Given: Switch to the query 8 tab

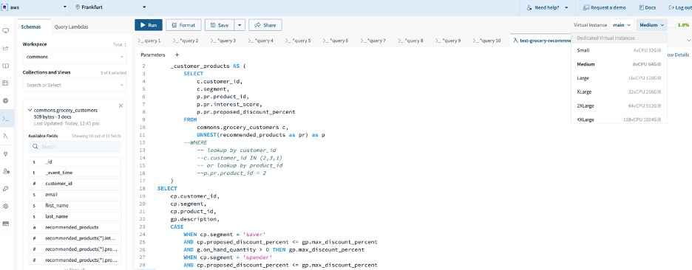Looking at the screenshot, I should click(411, 41).
